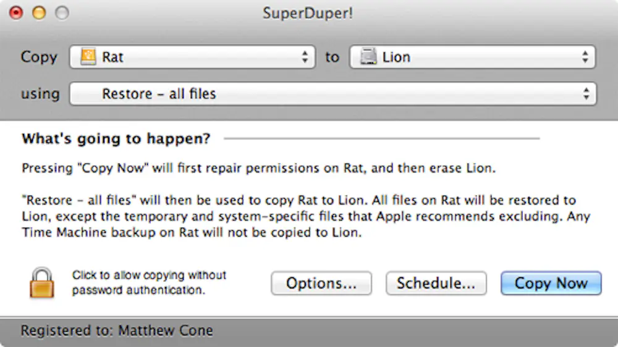This screenshot has height=347, width=618.
Task: Click the Rat source disk icon
Action: (x=88, y=57)
